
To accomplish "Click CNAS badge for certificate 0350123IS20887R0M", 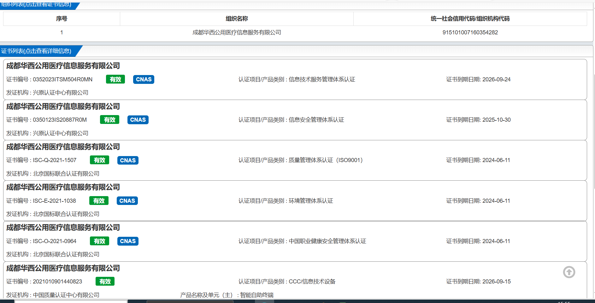I will coord(138,120).
